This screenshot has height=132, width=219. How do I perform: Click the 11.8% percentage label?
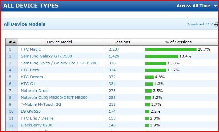pos(174,63)
